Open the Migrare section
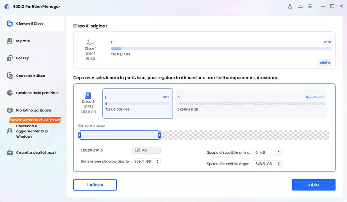The image size is (347, 202). tap(23, 41)
